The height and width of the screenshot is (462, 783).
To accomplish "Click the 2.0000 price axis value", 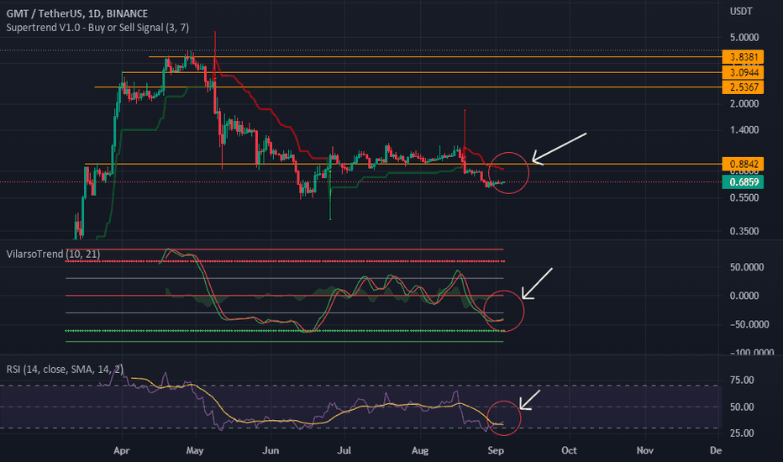I will 744,103.
